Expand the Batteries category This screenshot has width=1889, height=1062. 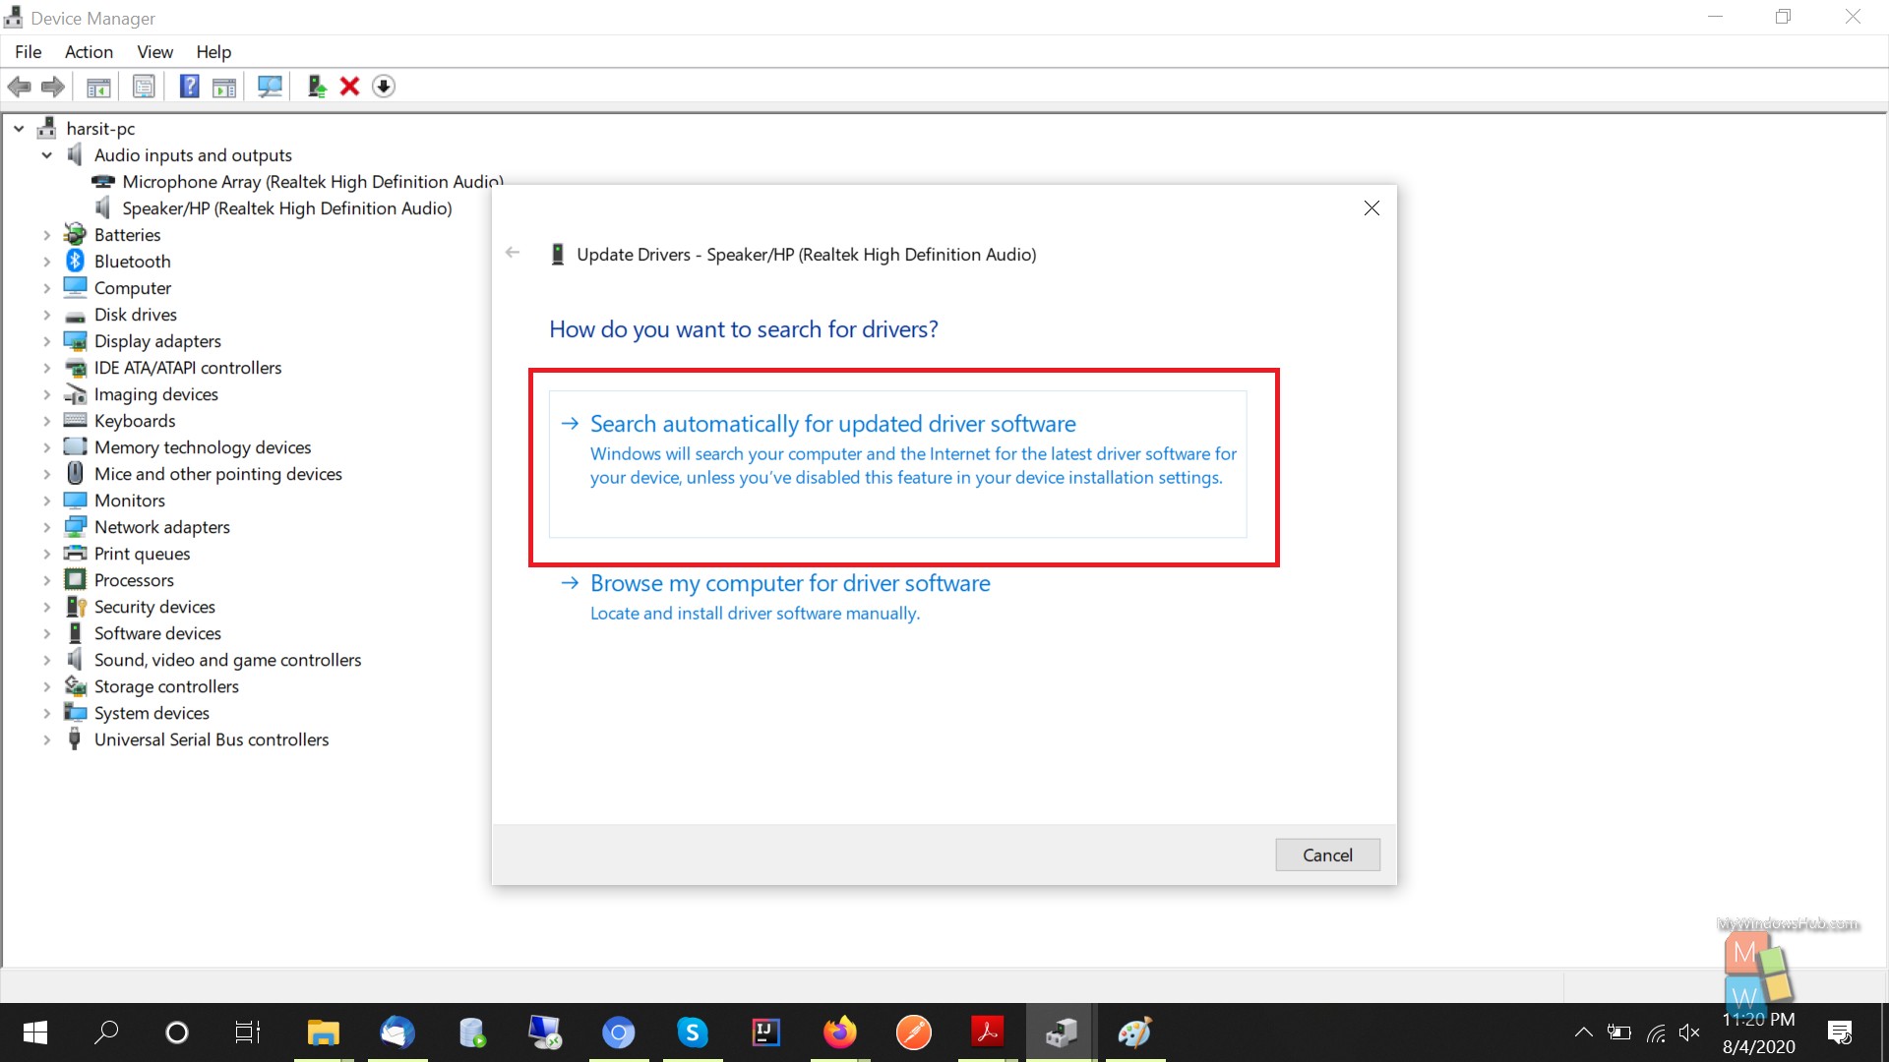click(x=46, y=235)
